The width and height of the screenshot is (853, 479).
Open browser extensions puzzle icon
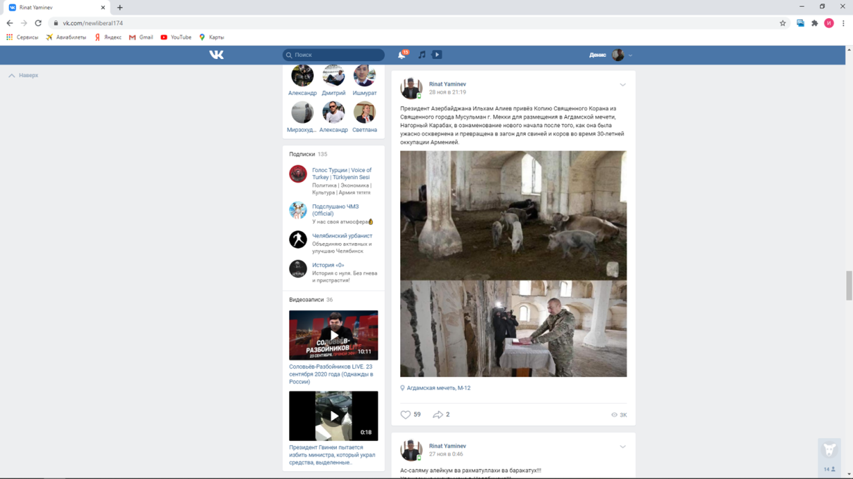coord(814,23)
